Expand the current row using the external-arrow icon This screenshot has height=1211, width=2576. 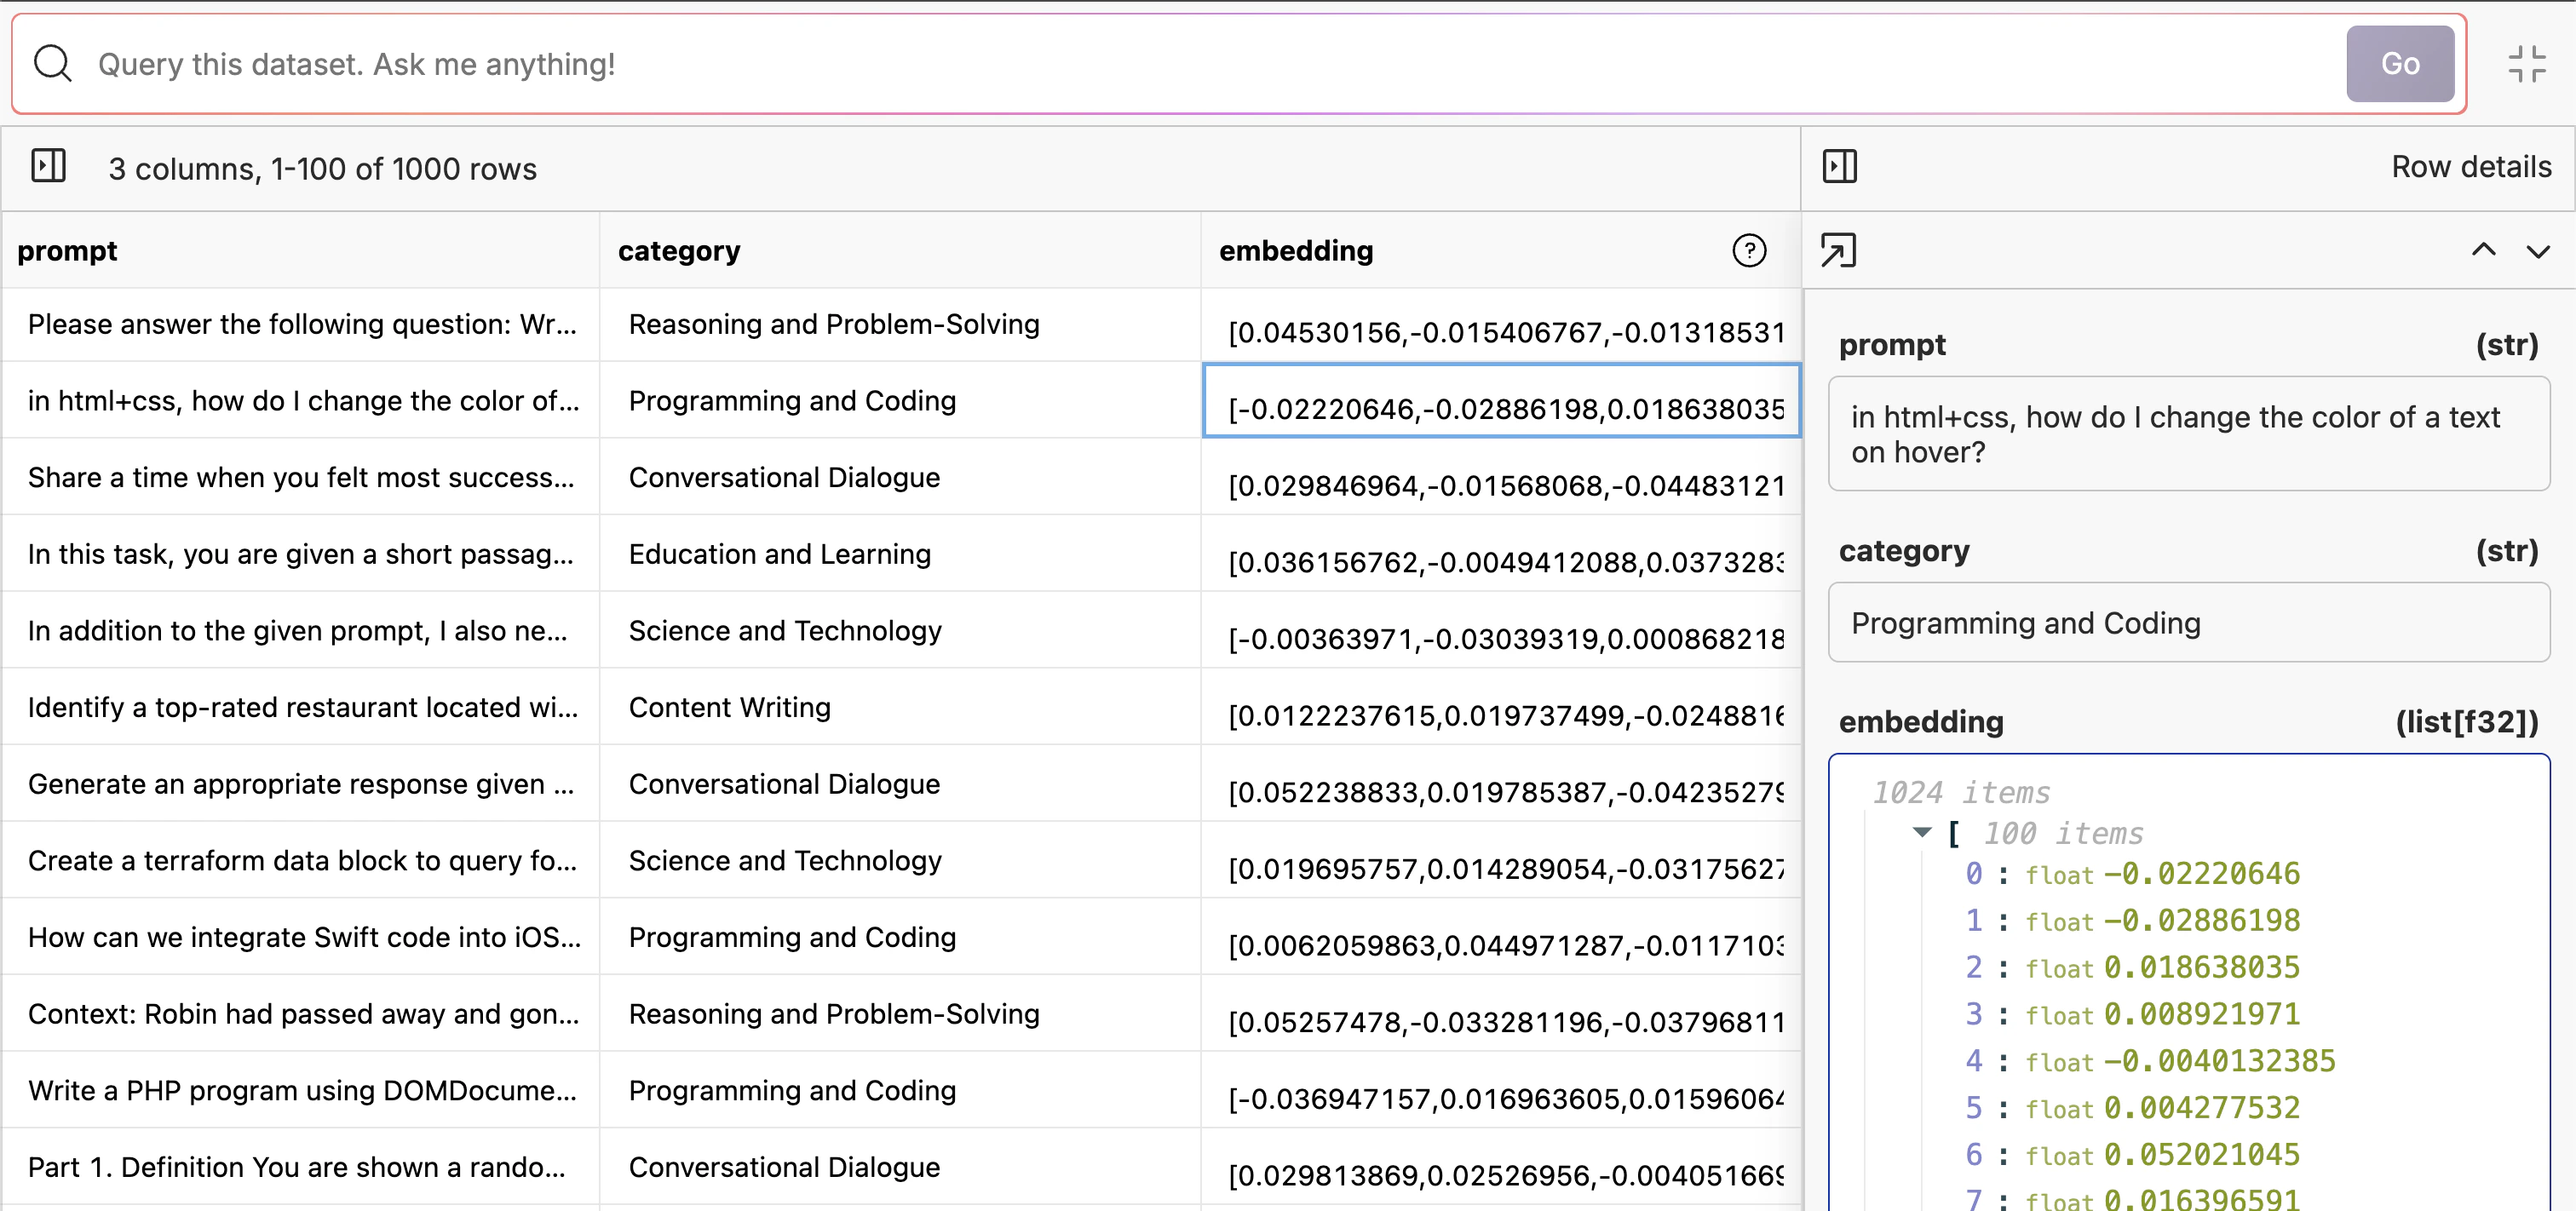[1838, 250]
